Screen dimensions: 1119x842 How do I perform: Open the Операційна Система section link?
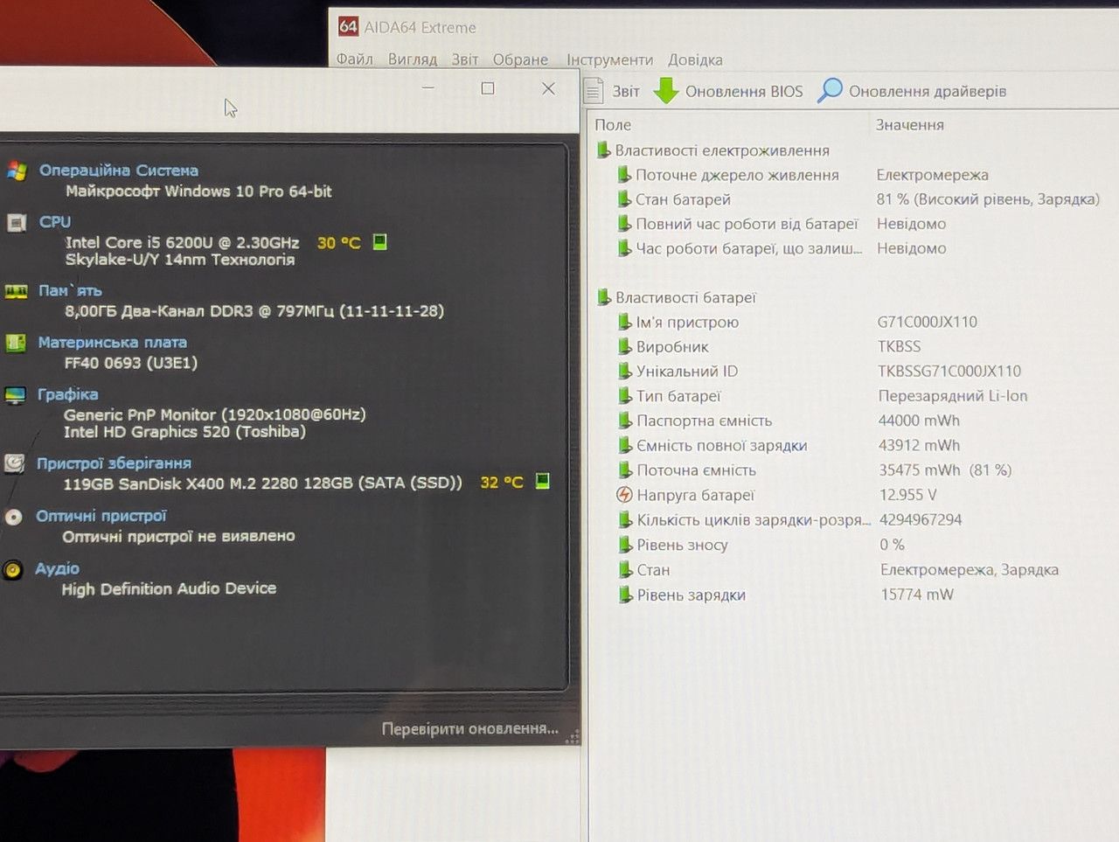coord(119,170)
